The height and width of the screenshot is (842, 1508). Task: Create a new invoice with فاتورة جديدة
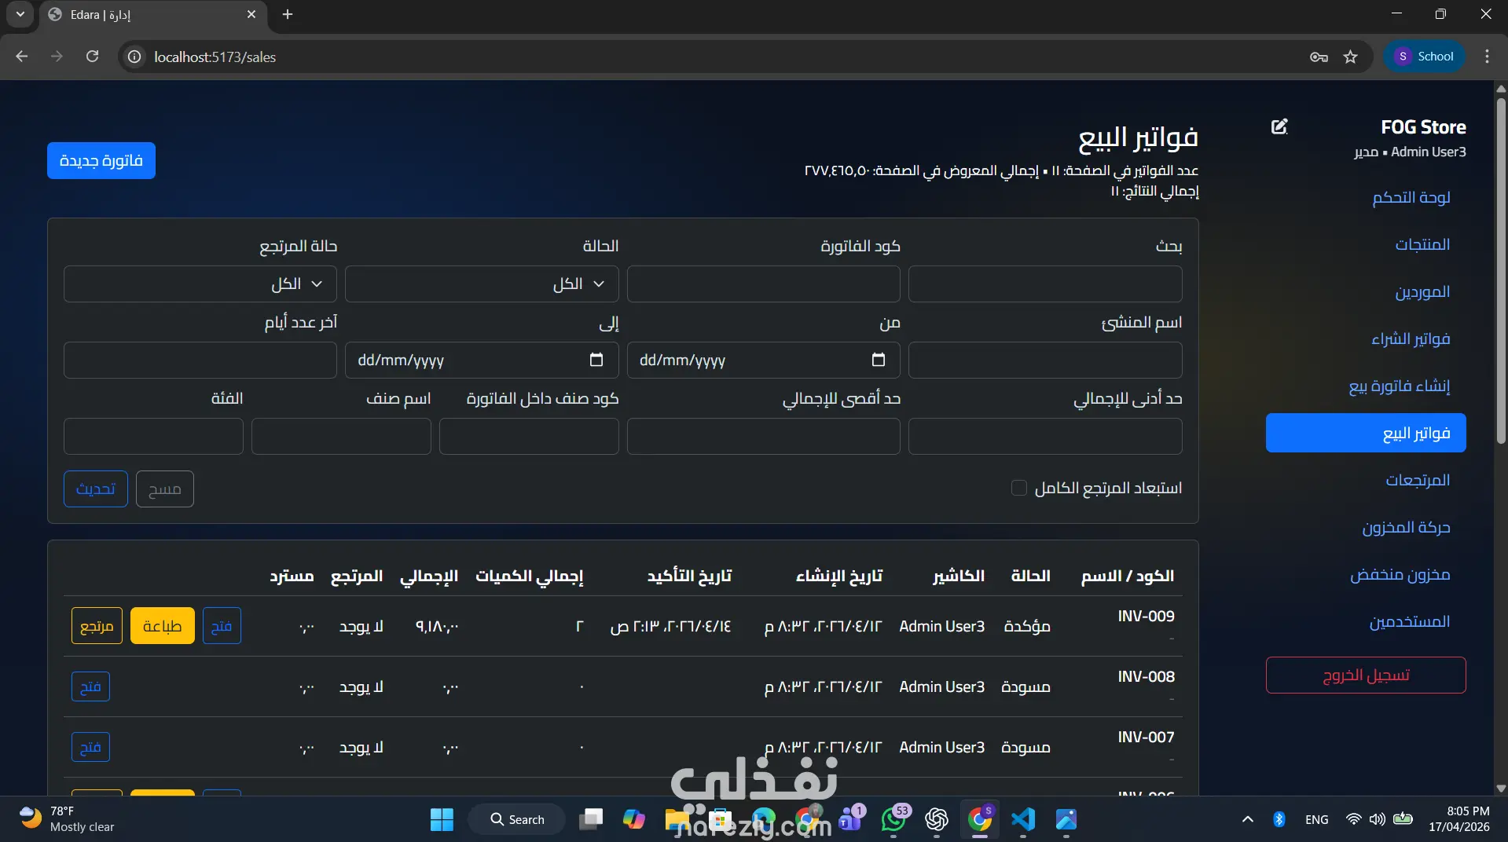pos(101,160)
